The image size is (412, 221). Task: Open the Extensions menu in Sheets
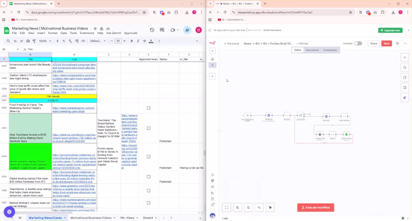[87, 33]
